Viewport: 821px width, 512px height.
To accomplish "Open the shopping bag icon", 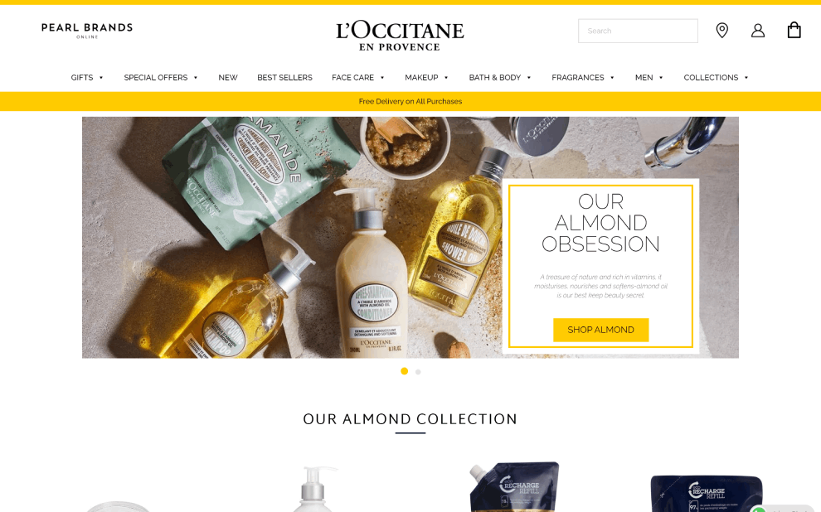I will point(794,31).
